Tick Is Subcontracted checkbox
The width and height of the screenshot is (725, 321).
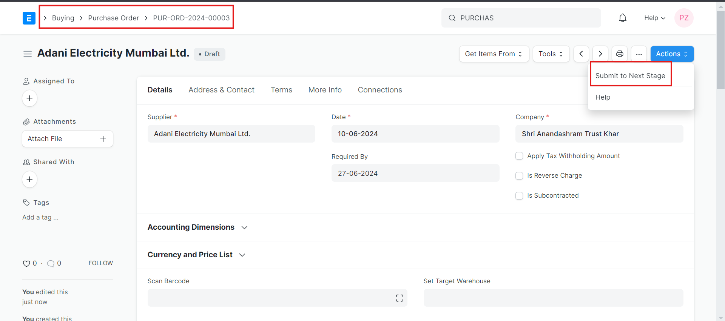pyautogui.click(x=519, y=196)
